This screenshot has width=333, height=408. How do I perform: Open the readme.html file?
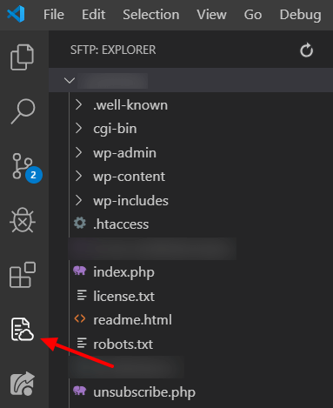(x=132, y=320)
